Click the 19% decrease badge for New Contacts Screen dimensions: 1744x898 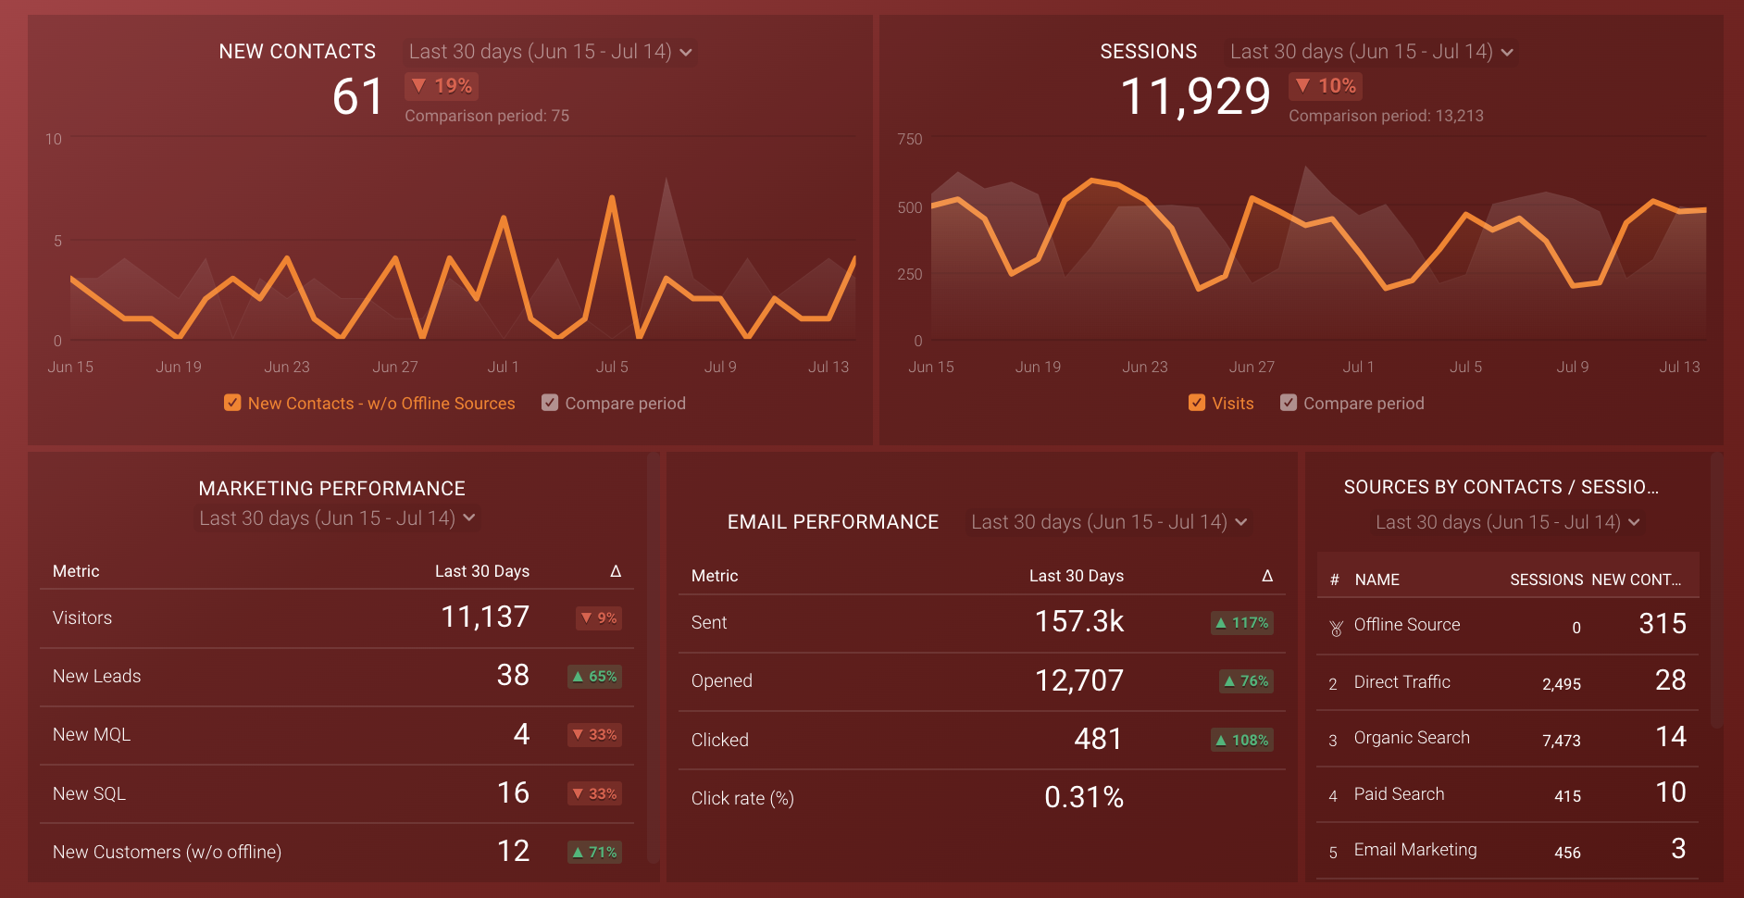pos(442,86)
